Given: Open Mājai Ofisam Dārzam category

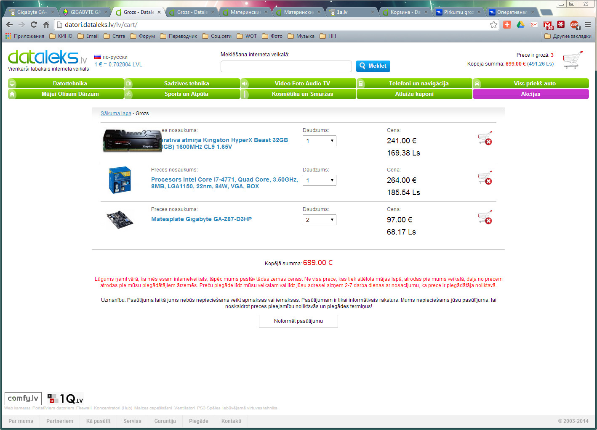Looking at the screenshot, I should tap(66, 94).
